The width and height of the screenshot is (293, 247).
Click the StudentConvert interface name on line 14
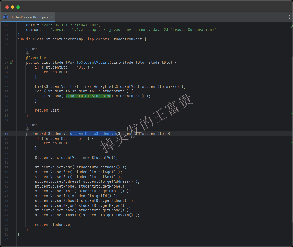click(126, 39)
